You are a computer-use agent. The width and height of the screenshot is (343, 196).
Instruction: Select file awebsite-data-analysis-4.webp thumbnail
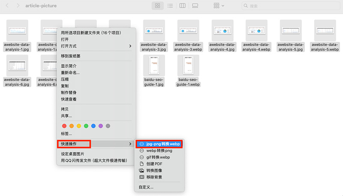click(x=256, y=30)
